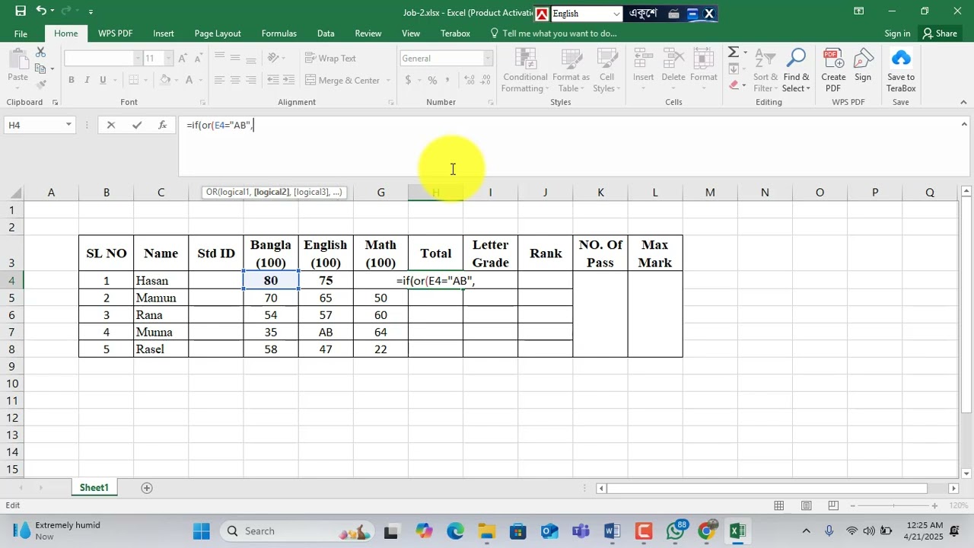974x548 pixels.
Task: Toggle Top Align vertical alignment
Action: (219, 58)
